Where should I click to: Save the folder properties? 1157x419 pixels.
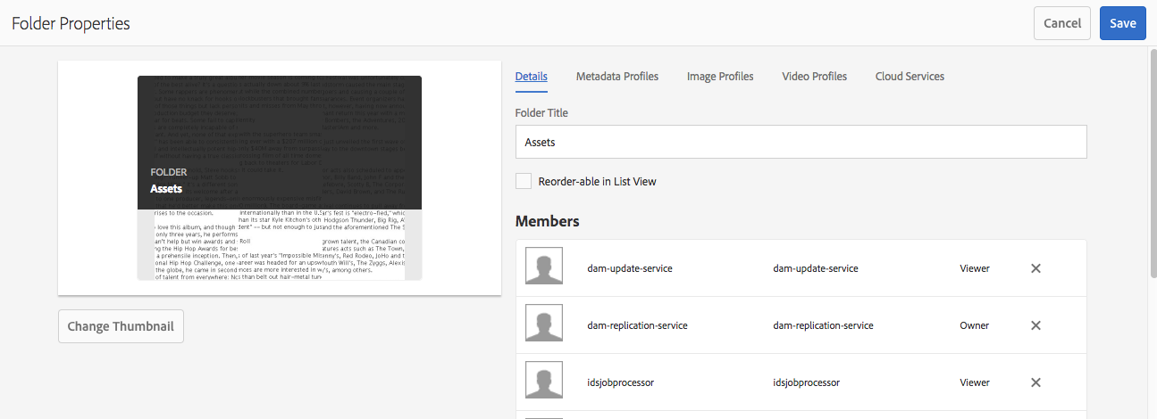[1123, 23]
